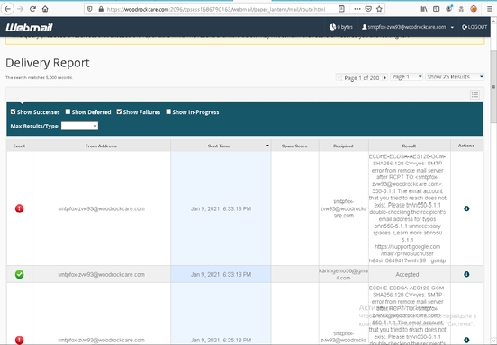Enable Show Deferred checkbox
The width and height of the screenshot is (497, 345).
[x=68, y=111]
